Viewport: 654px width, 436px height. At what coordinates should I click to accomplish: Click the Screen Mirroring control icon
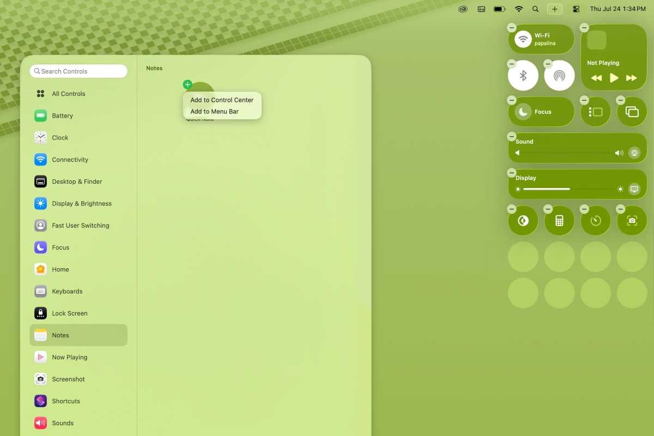point(632,112)
